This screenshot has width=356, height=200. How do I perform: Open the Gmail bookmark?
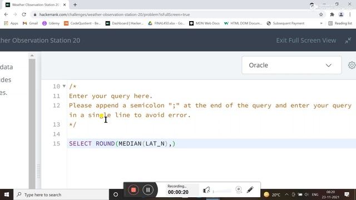click(30, 23)
